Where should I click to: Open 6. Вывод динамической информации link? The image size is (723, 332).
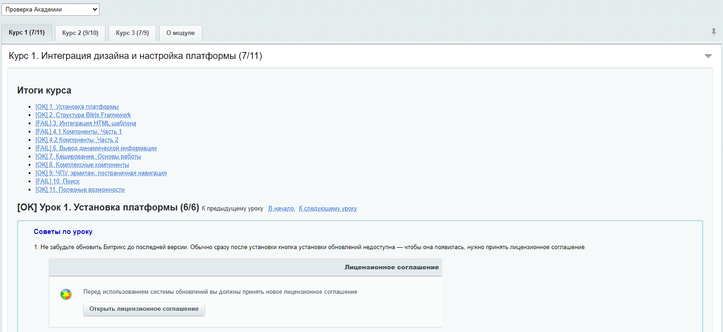[96, 148]
